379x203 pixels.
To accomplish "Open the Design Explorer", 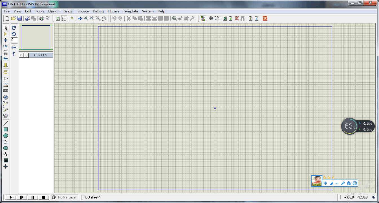I will (x=225, y=18).
